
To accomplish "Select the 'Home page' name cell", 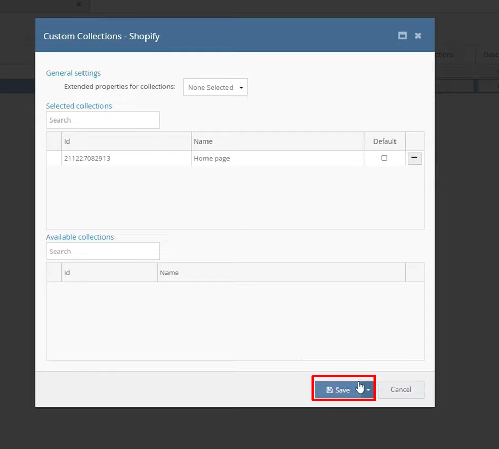I will point(278,158).
